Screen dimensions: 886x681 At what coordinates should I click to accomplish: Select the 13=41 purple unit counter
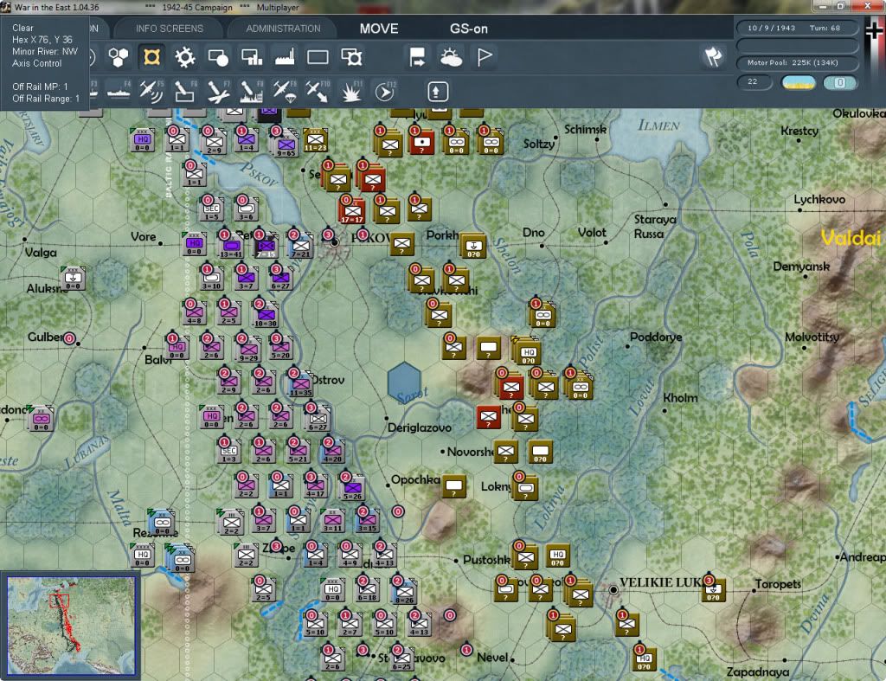click(x=231, y=246)
